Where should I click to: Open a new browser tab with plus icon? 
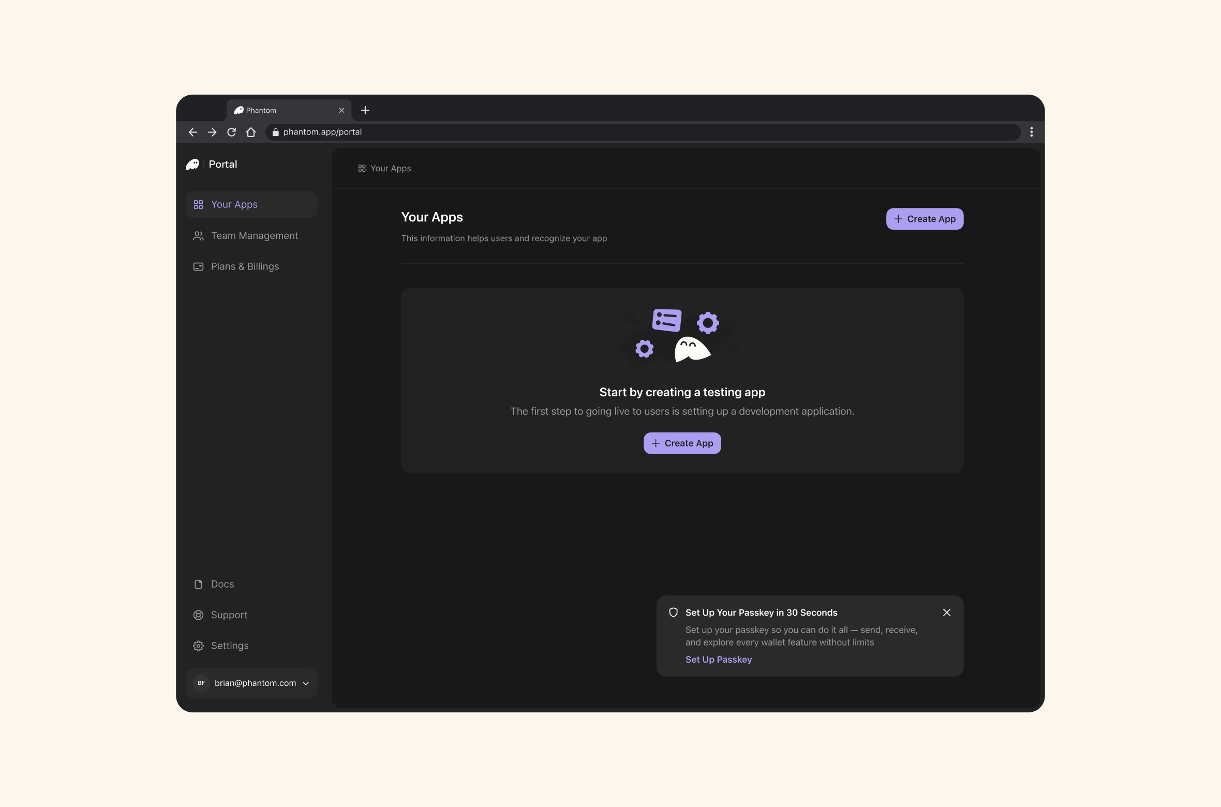pos(365,110)
